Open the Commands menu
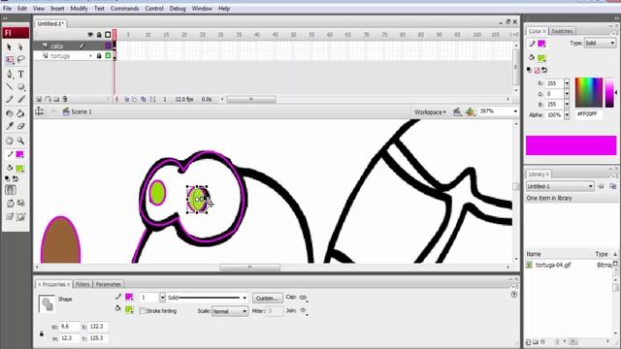This screenshot has width=621, height=349. click(x=125, y=9)
